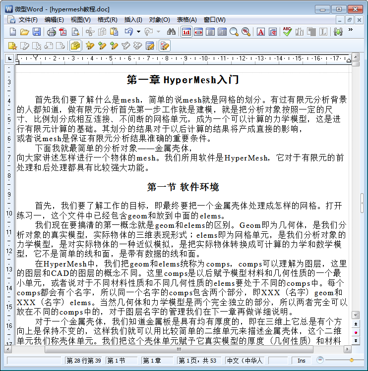The width and height of the screenshot is (368, 371).
Task: Open the 对象(O) menu
Action: [160, 20]
